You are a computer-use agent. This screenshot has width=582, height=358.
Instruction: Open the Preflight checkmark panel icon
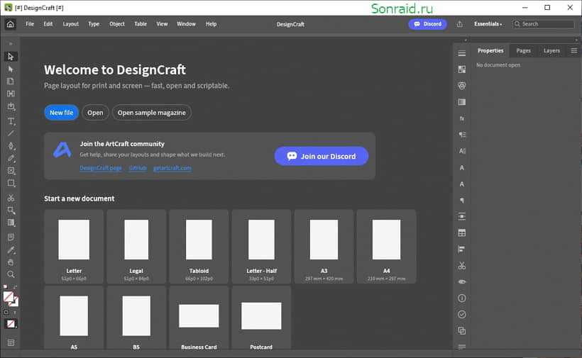[x=462, y=314]
